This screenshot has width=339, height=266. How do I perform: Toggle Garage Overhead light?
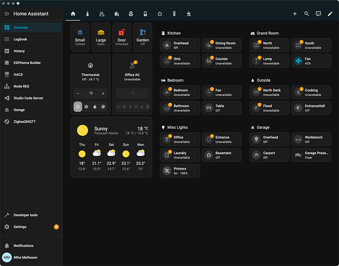(x=269, y=139)
